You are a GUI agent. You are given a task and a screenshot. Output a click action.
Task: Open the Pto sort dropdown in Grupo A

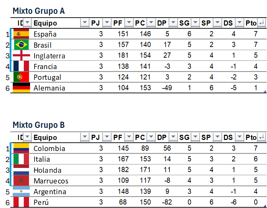(261, 23)
